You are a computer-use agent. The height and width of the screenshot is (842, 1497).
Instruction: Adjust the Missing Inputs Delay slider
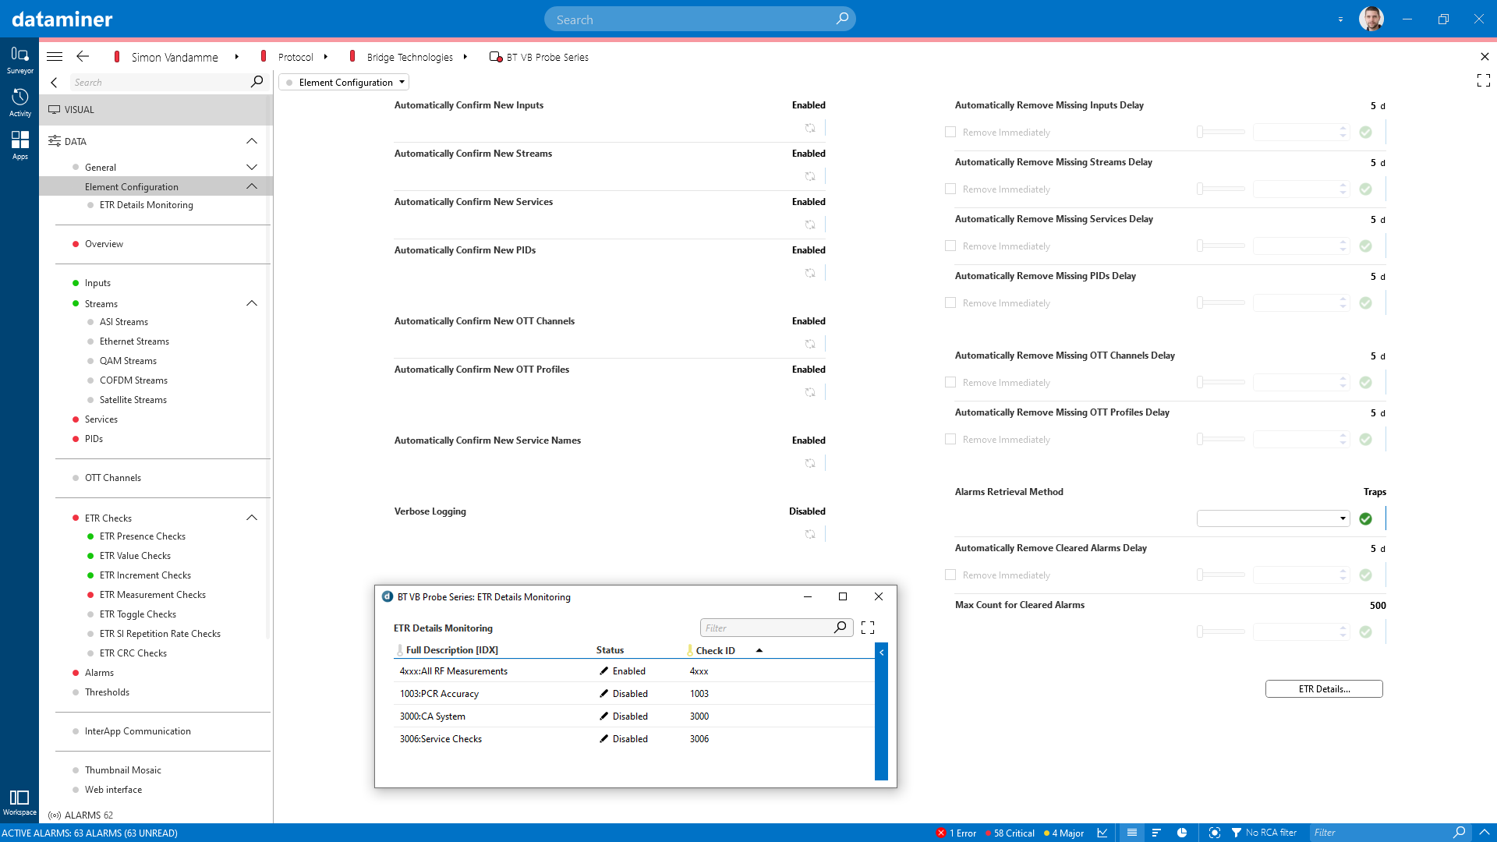pos(1221,132)
